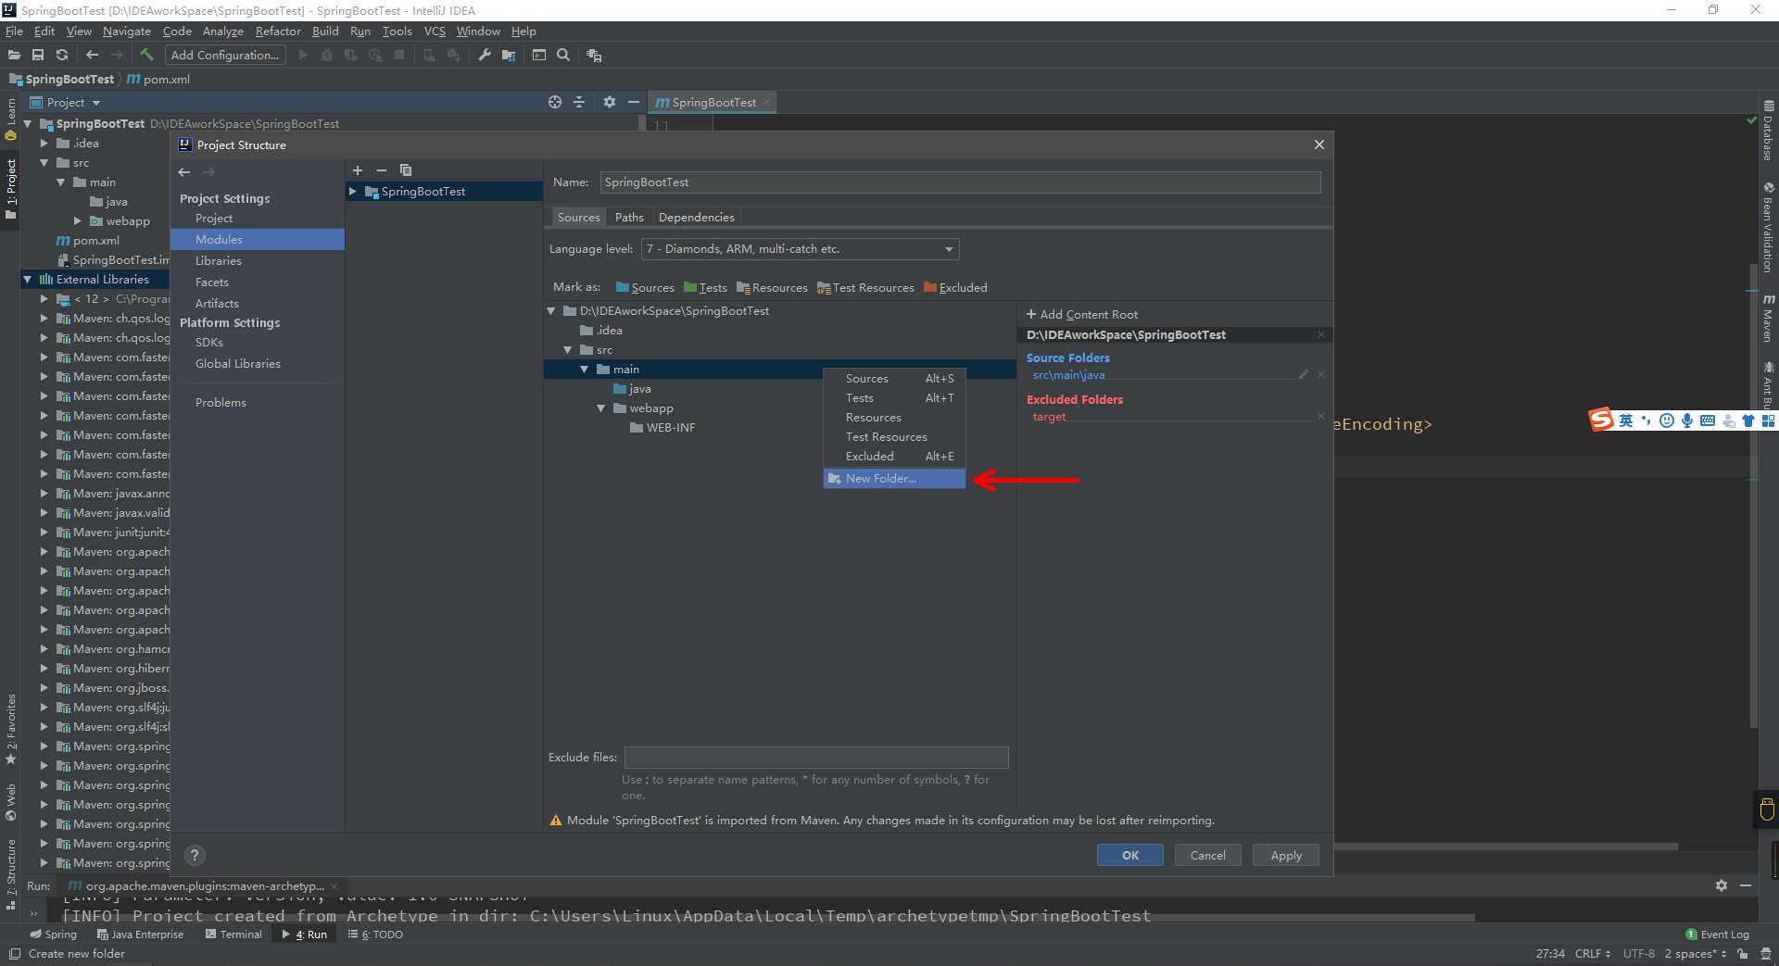Click the Apply button
The height and width of the screenshot is (966, 1779).
[x=1285, y=855]
